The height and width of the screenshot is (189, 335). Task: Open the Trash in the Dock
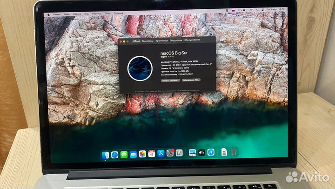pos(234,152)
